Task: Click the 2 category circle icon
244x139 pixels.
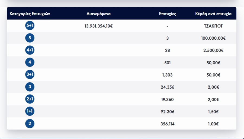Action: (x=30, y=124)
